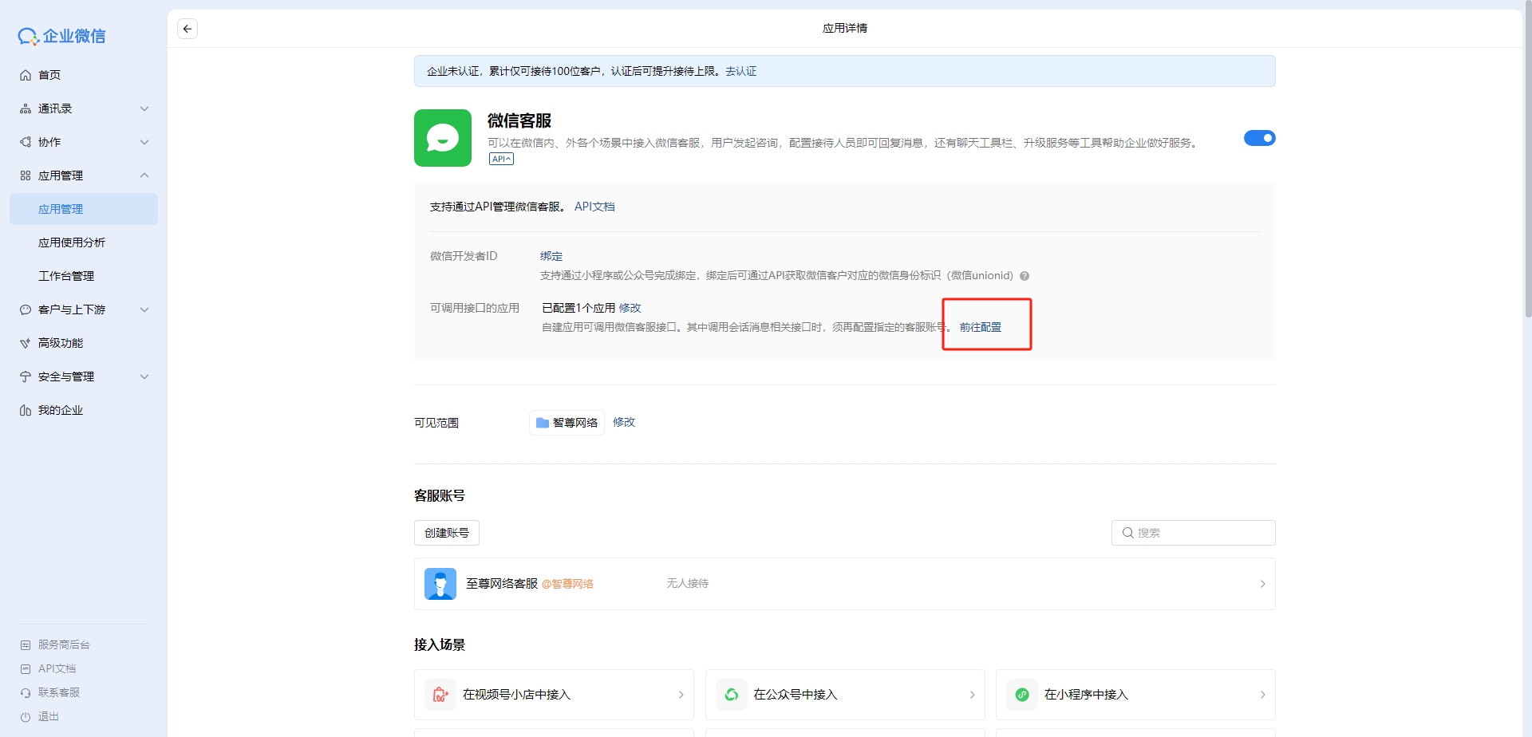The width and height of the screenshot is (1532, 737).
Task: Expand the 通讯录 sidebar section
Action: coord(84,108)
